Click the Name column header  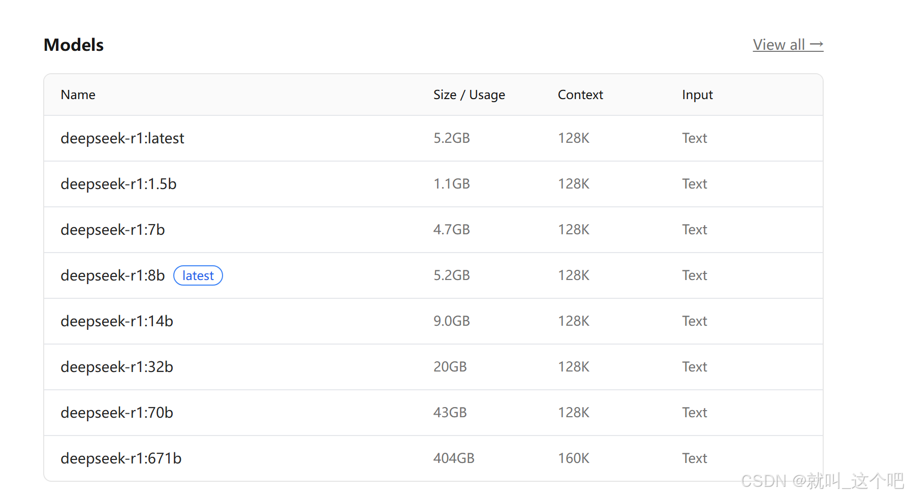(x=78, y=95)
